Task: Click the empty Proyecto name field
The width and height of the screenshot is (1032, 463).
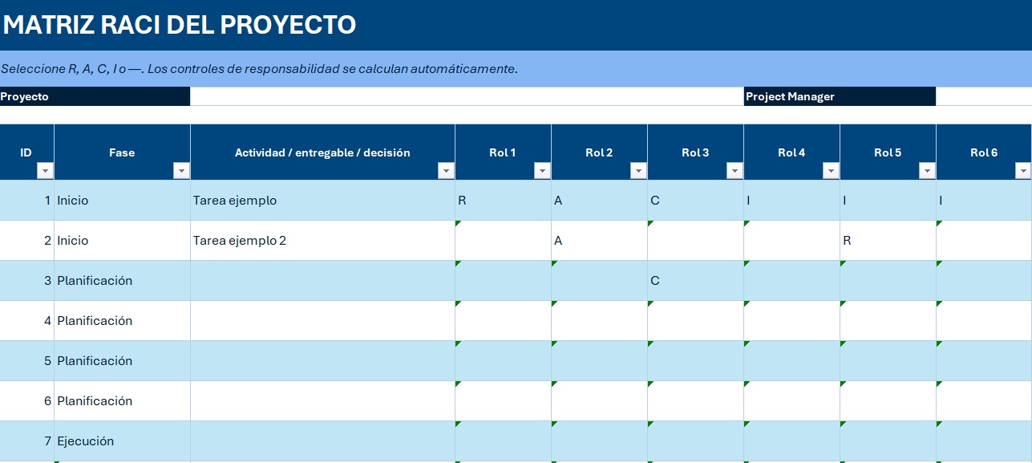Action: click(x=467, y=96)
